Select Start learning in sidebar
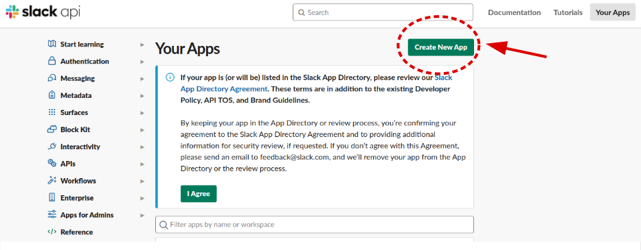The image size is (641, 250). [x=82, y=44]
